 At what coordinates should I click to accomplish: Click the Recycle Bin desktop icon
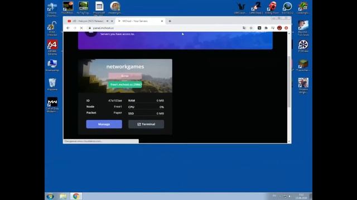click(x=52, y=84)
